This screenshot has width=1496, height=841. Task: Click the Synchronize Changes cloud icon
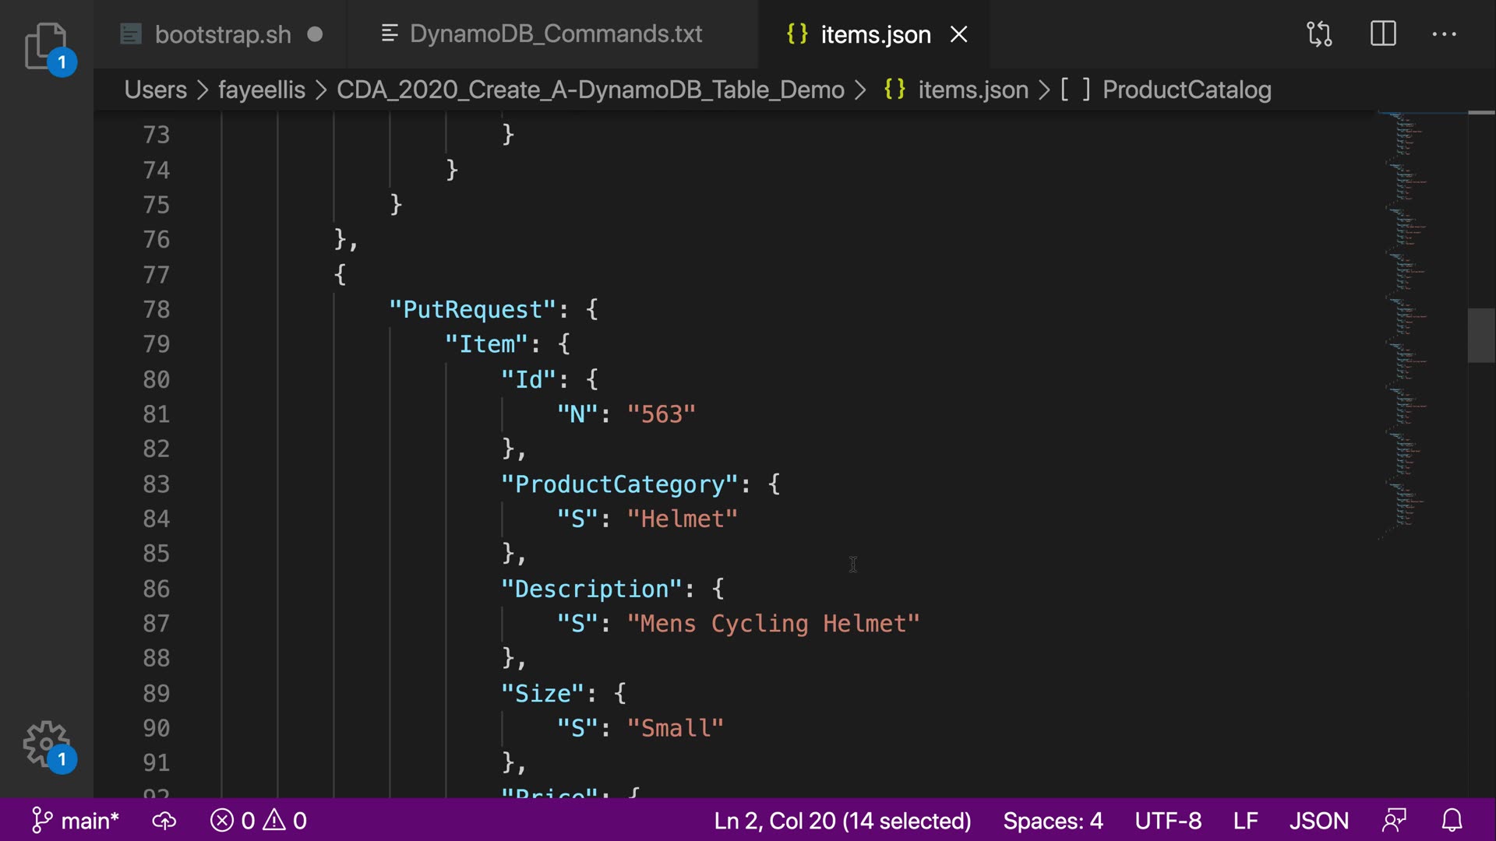[164, 821]
